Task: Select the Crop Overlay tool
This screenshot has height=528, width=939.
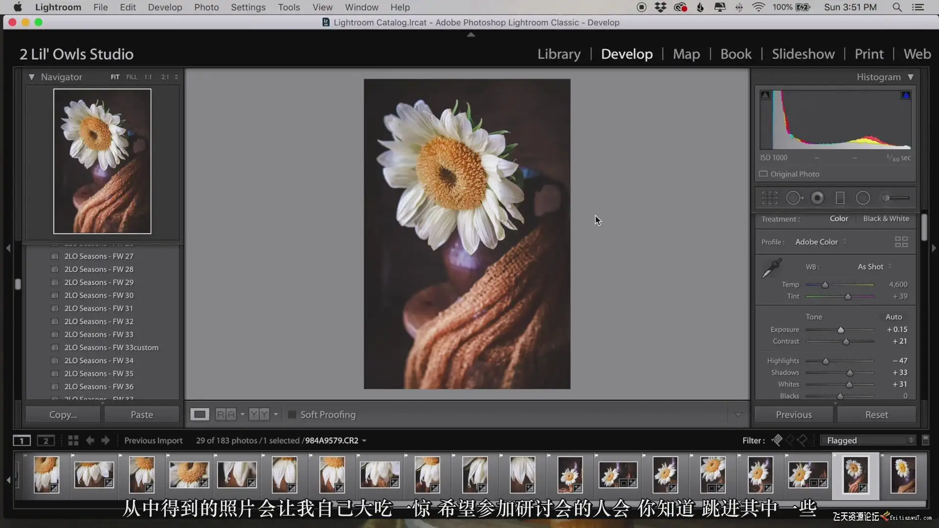Action: click(x=769, y=198)
